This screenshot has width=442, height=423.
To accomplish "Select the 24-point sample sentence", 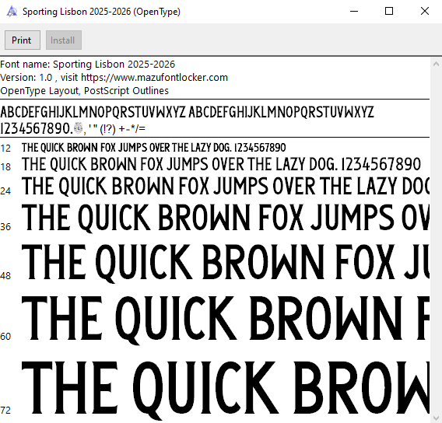I will tap(226, 187).
